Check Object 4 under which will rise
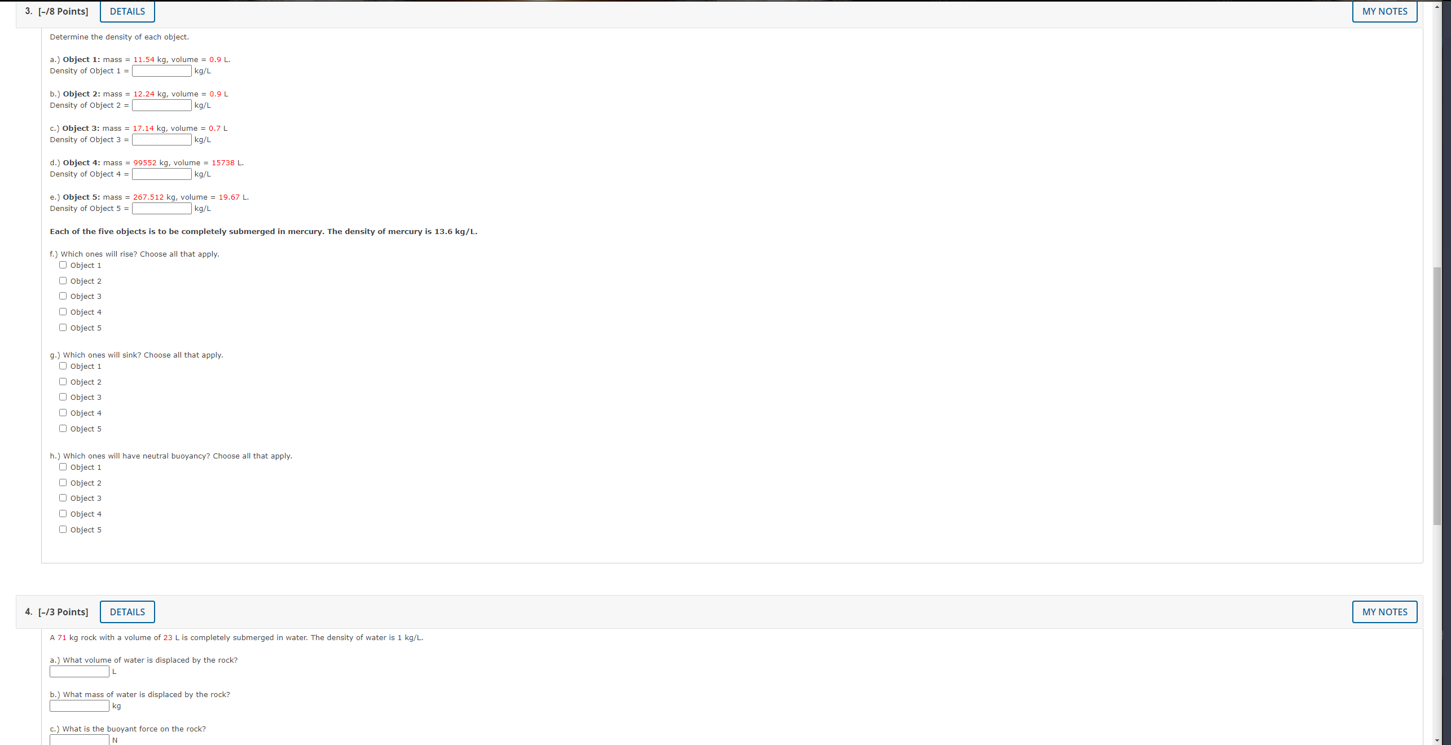 [x=63, y=312]
